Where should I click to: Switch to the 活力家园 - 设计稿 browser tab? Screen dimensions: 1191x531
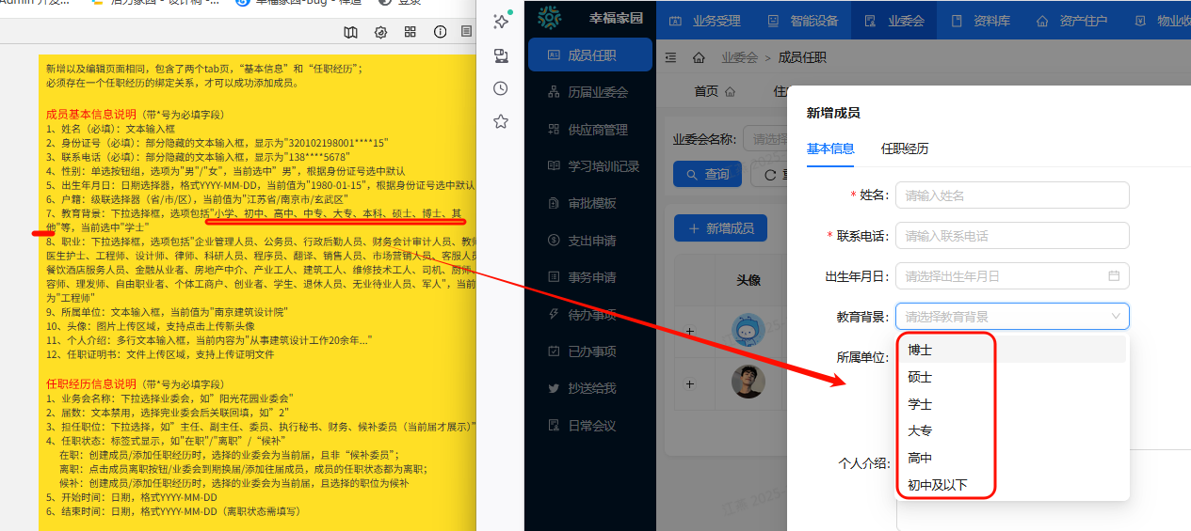[x=156, y=3]
